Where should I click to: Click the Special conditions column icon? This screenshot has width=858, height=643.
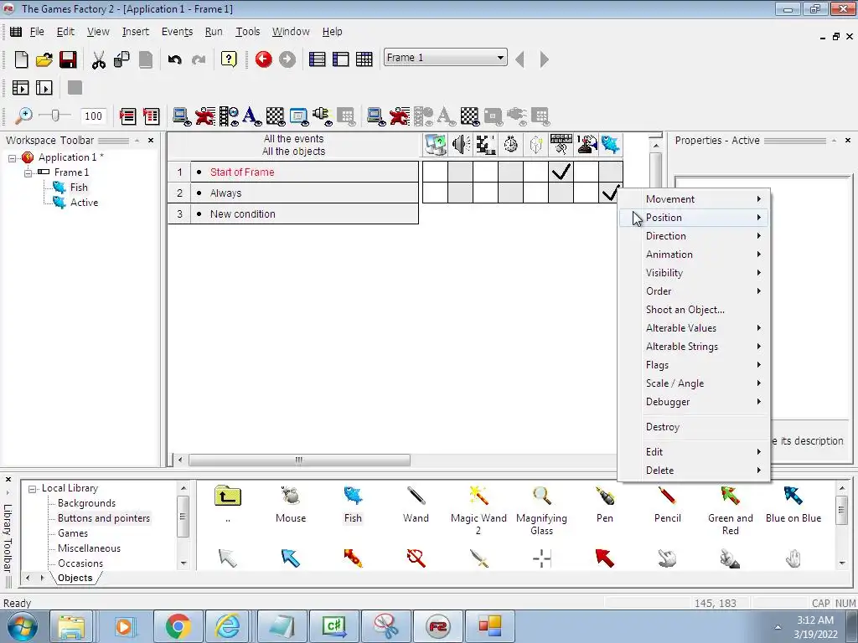436,145
